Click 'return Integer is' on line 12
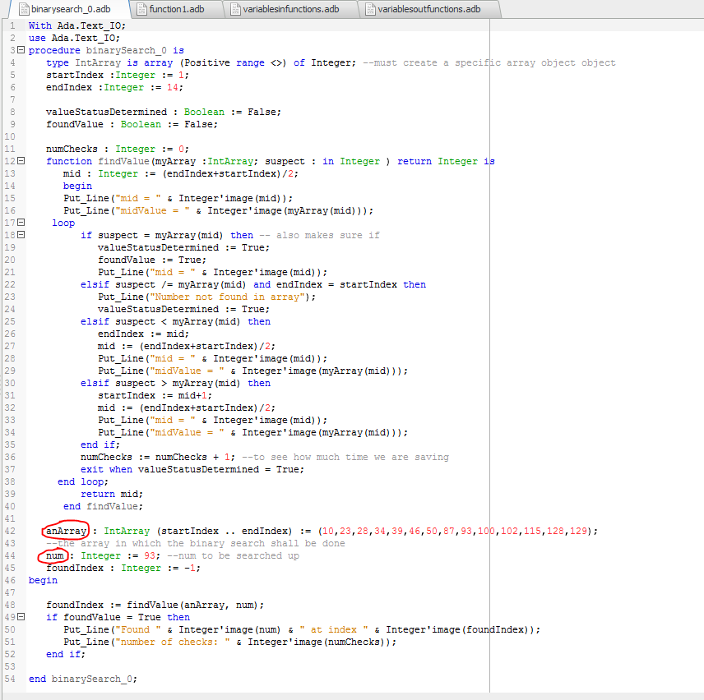The image size is (704, 700). coord(446,161)
